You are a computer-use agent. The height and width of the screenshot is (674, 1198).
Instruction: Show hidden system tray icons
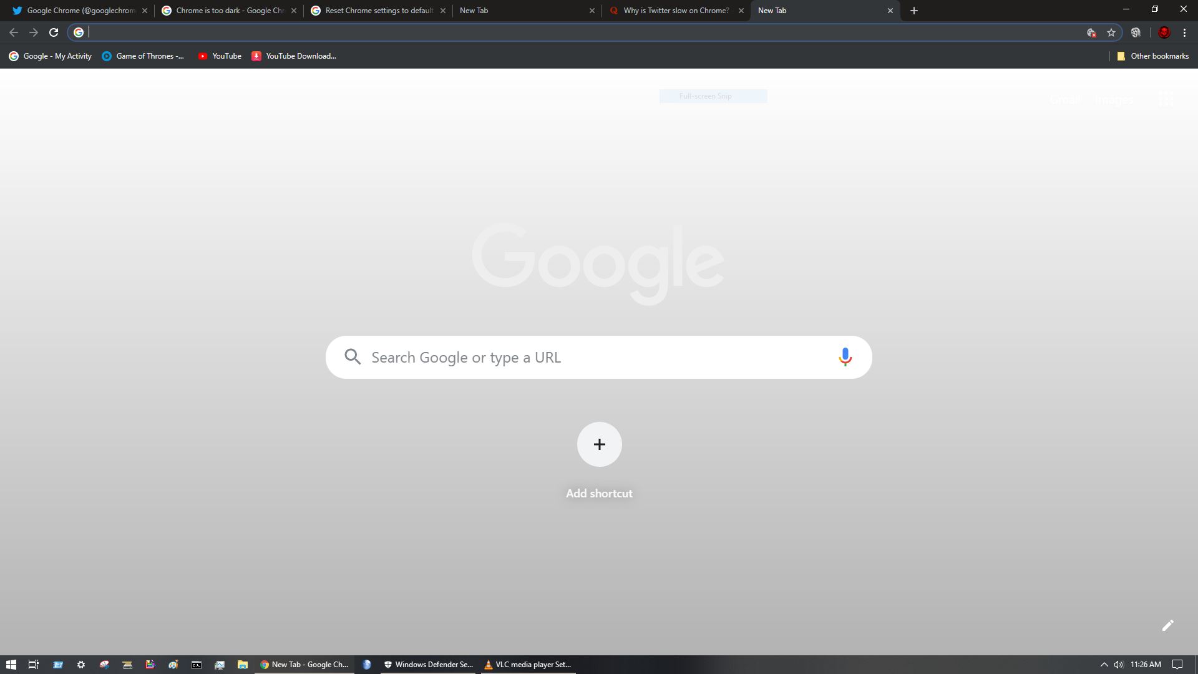tap(1104, 665)
